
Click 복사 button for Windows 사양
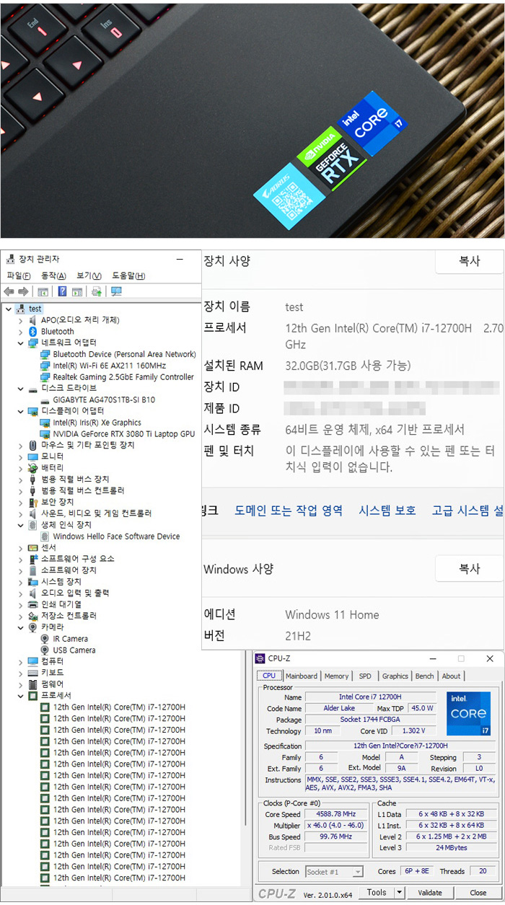[x=469, y=569]
